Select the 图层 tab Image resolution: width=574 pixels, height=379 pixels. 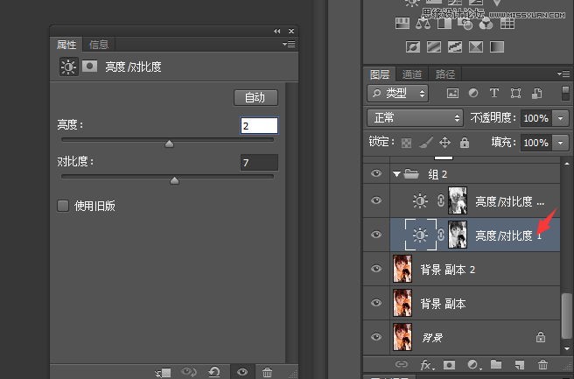(380, 74)
